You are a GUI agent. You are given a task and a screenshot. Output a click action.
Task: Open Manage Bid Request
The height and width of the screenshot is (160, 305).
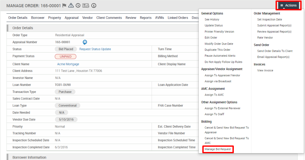(218, 149)
